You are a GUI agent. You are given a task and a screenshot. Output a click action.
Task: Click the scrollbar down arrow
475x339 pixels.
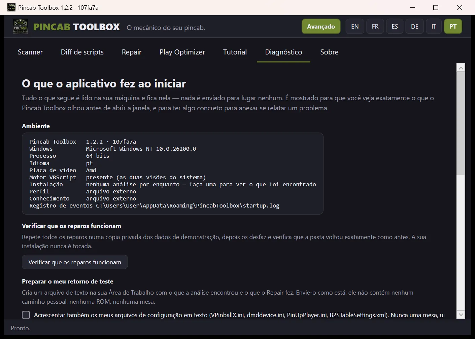[x=461, y=314]
